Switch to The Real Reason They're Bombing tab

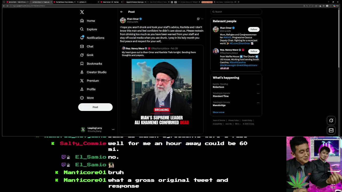pos(64,2)
